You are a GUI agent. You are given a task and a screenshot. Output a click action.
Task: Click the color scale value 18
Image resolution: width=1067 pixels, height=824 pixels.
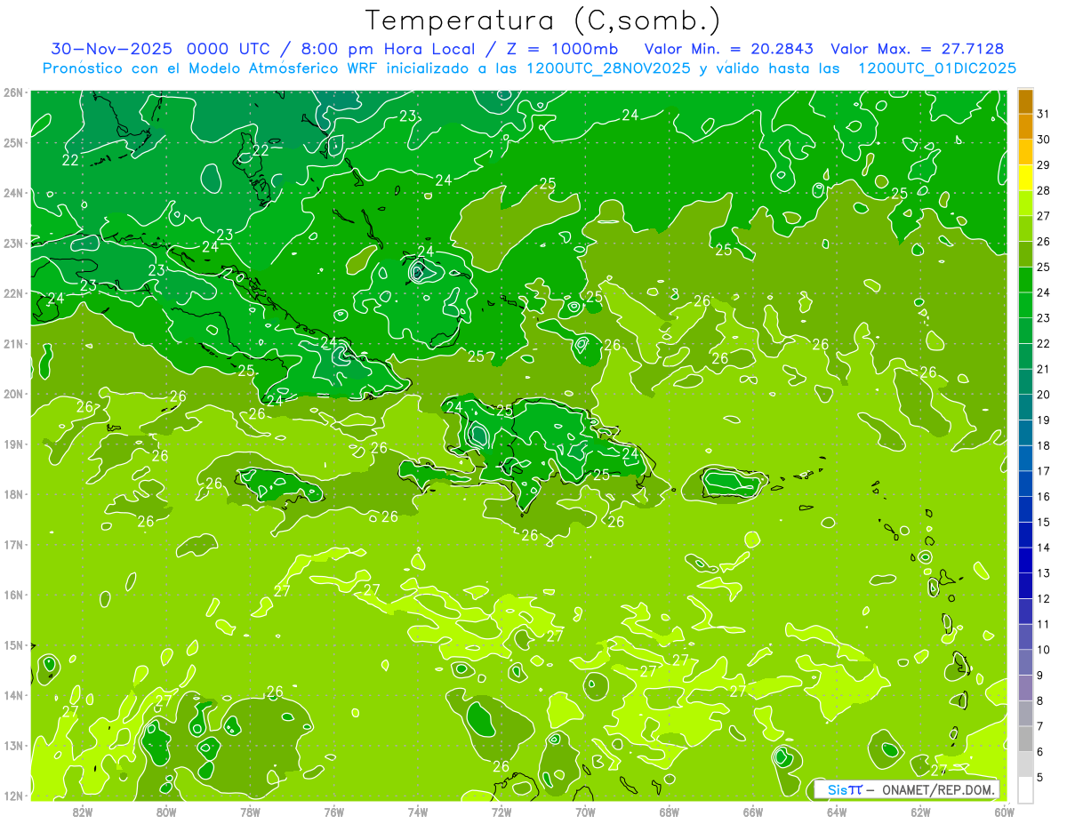(1043, 445)
